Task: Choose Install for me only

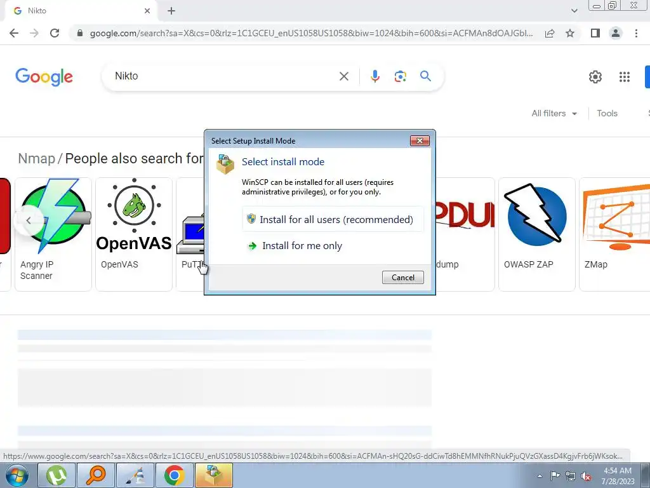Action: (333, 246)
